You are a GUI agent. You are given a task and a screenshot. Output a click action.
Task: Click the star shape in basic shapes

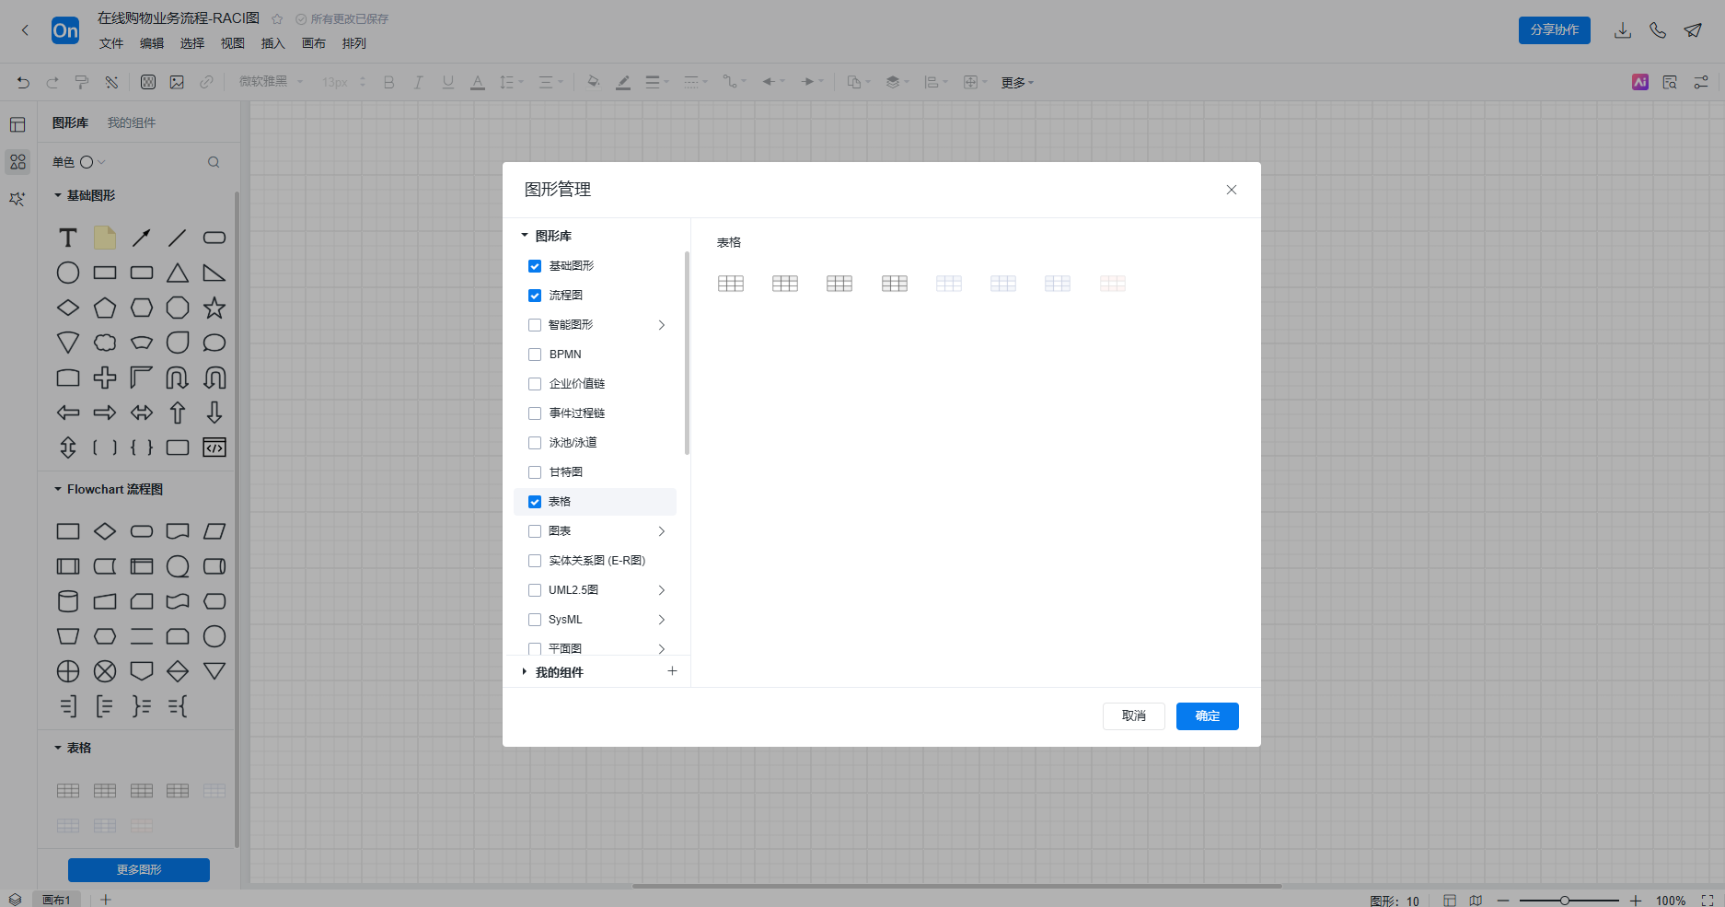[214, 308]
